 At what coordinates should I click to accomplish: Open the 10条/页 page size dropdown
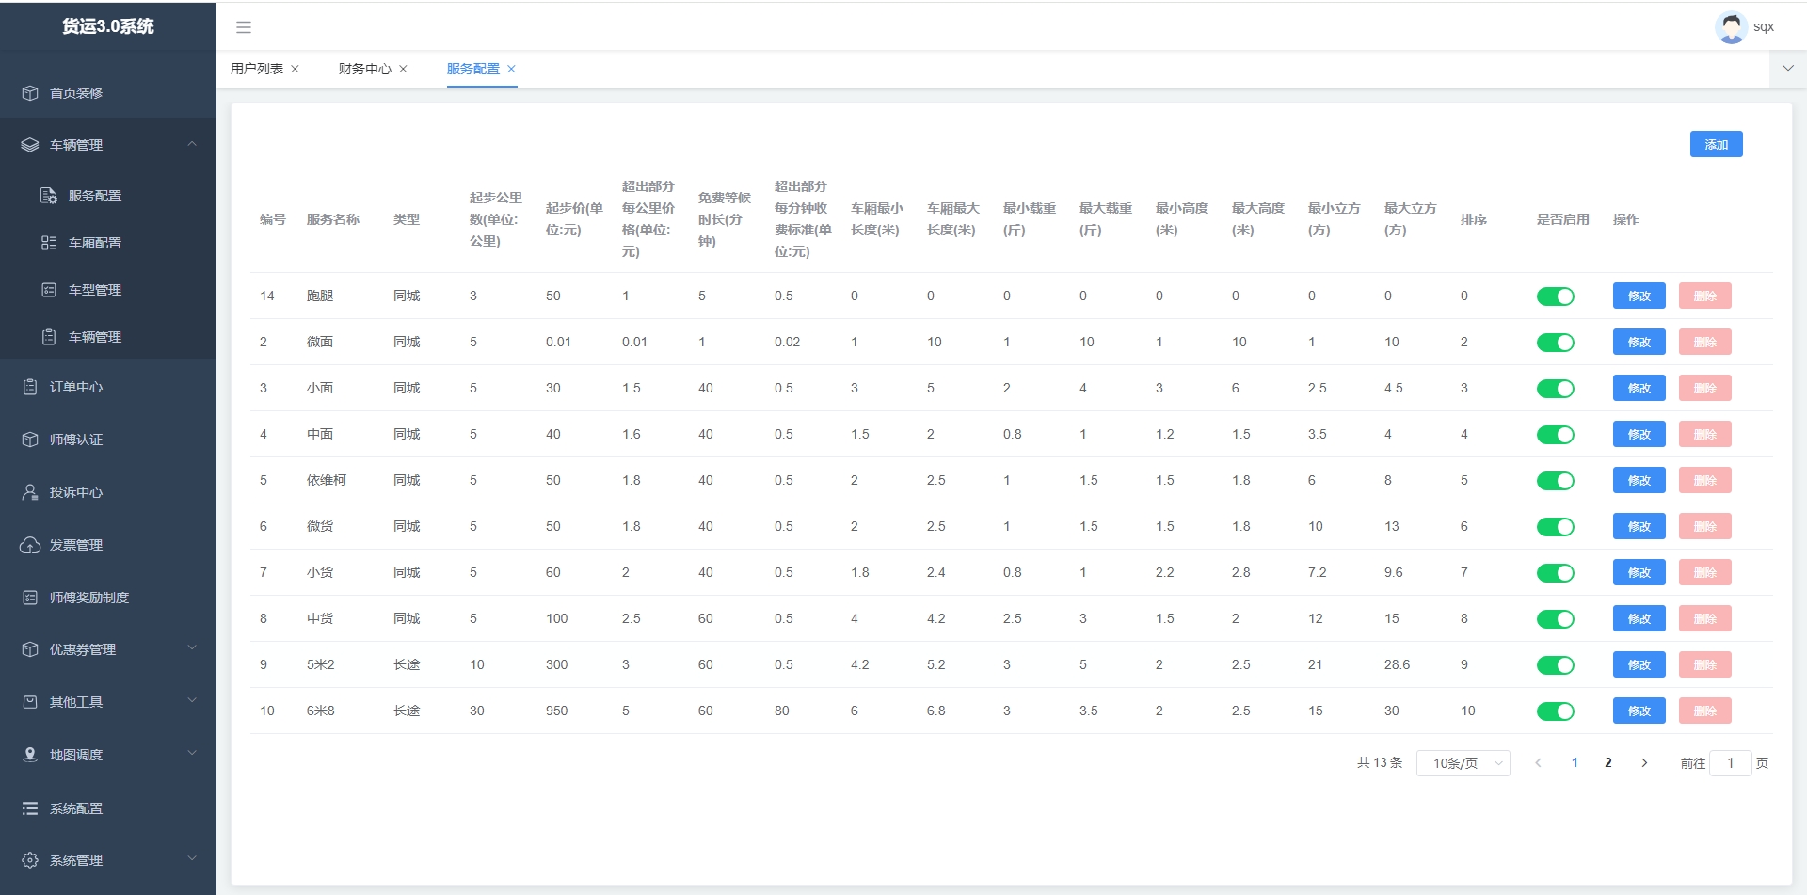1463,763
